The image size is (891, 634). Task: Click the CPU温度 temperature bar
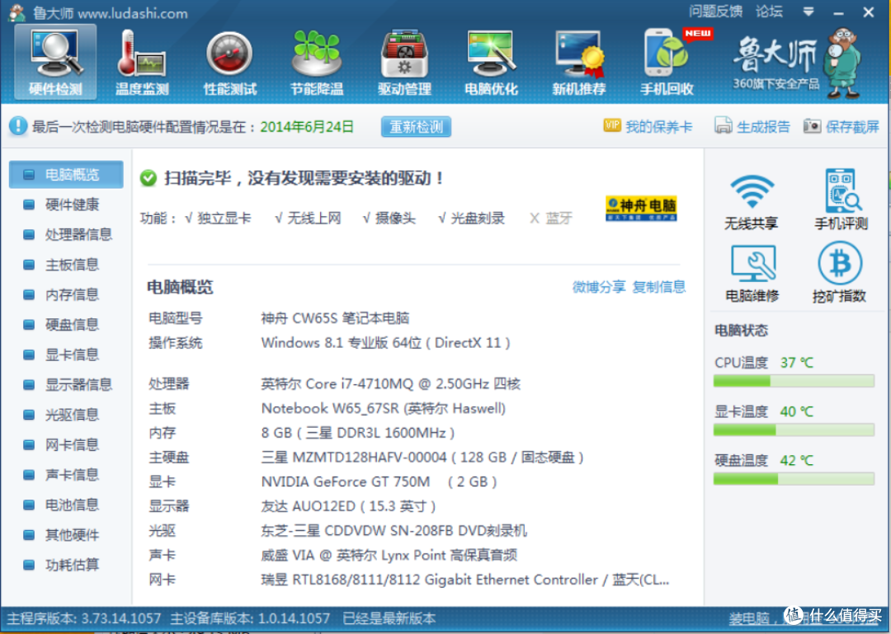click(x=794, y=381)
